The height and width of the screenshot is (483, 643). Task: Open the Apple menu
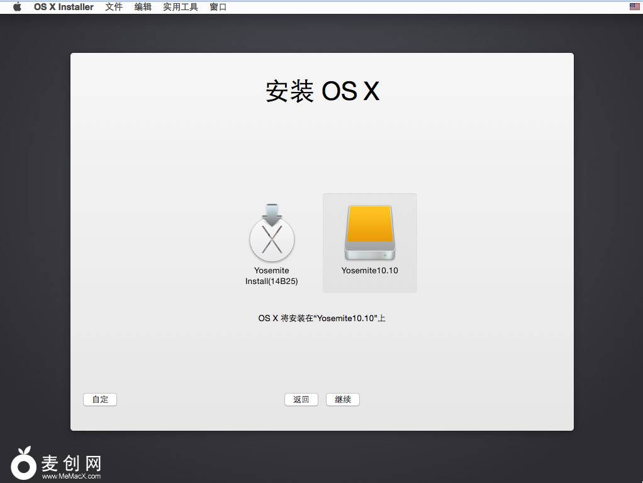point(17,7)
